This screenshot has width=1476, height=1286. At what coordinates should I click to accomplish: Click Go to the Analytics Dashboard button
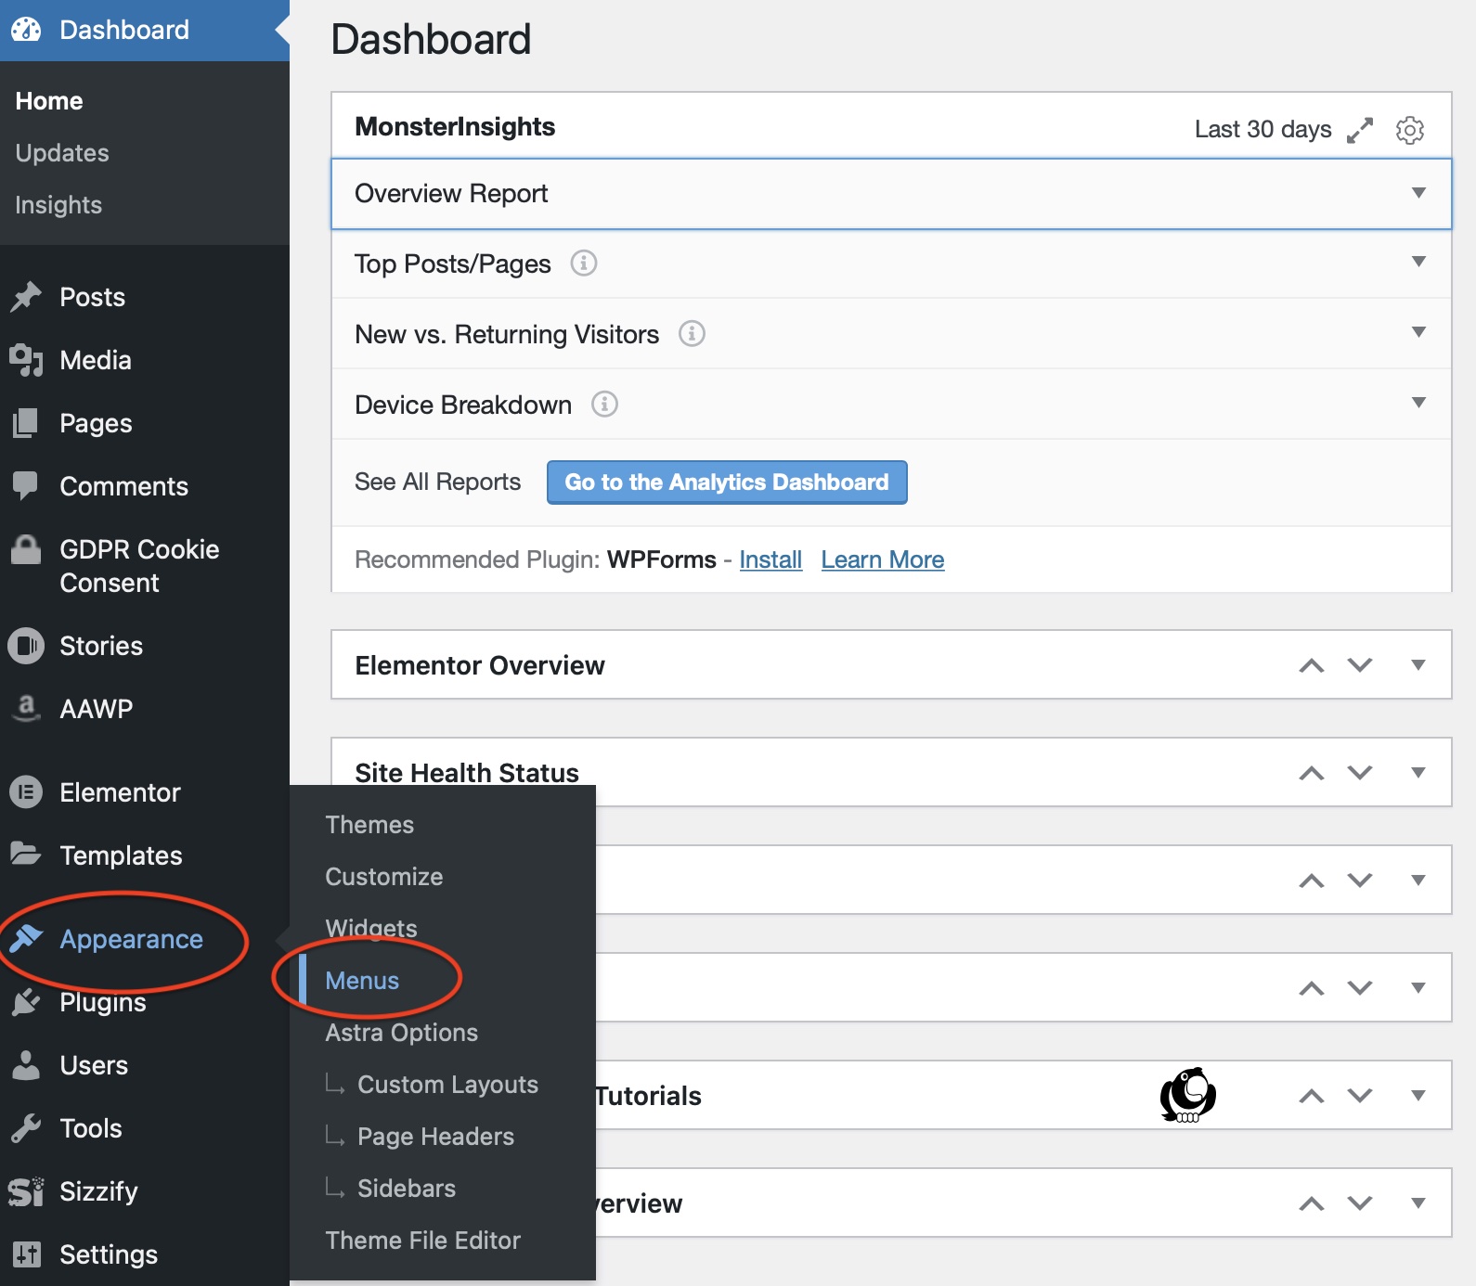727,482
